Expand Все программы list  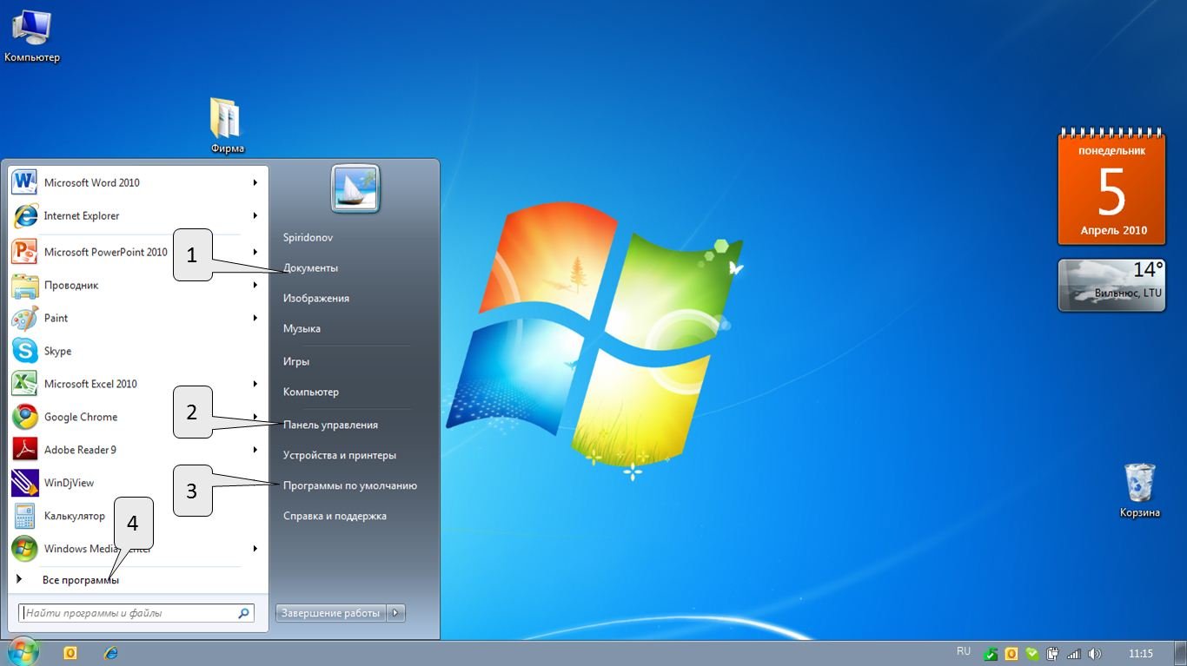[80, 580]
